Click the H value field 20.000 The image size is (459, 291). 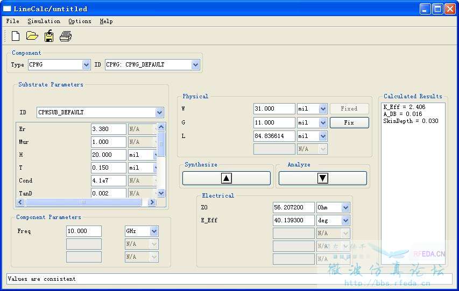109,155
